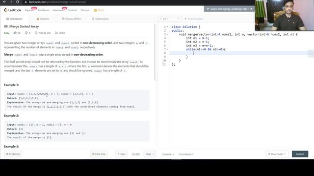314x176 pixels.
Task: Open the Problems navigation item
Action: pyautogui.click(x=43, y=10)
